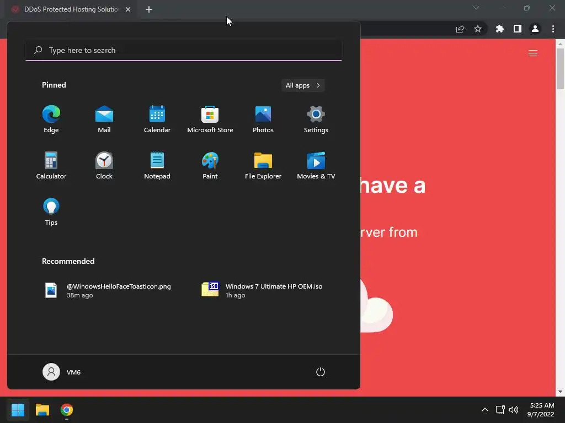Image resolution: width=565 pixels, height=423 pixels.
Task: Open Chrome Extensions puzzle icon
Action: tap(500, 29)
